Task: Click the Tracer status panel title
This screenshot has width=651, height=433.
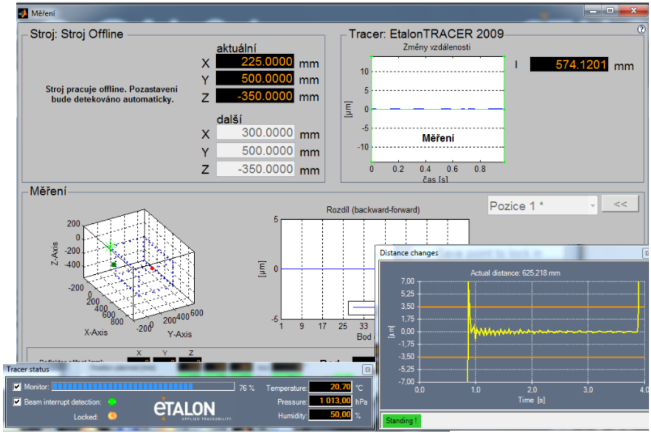Action: 28,370
